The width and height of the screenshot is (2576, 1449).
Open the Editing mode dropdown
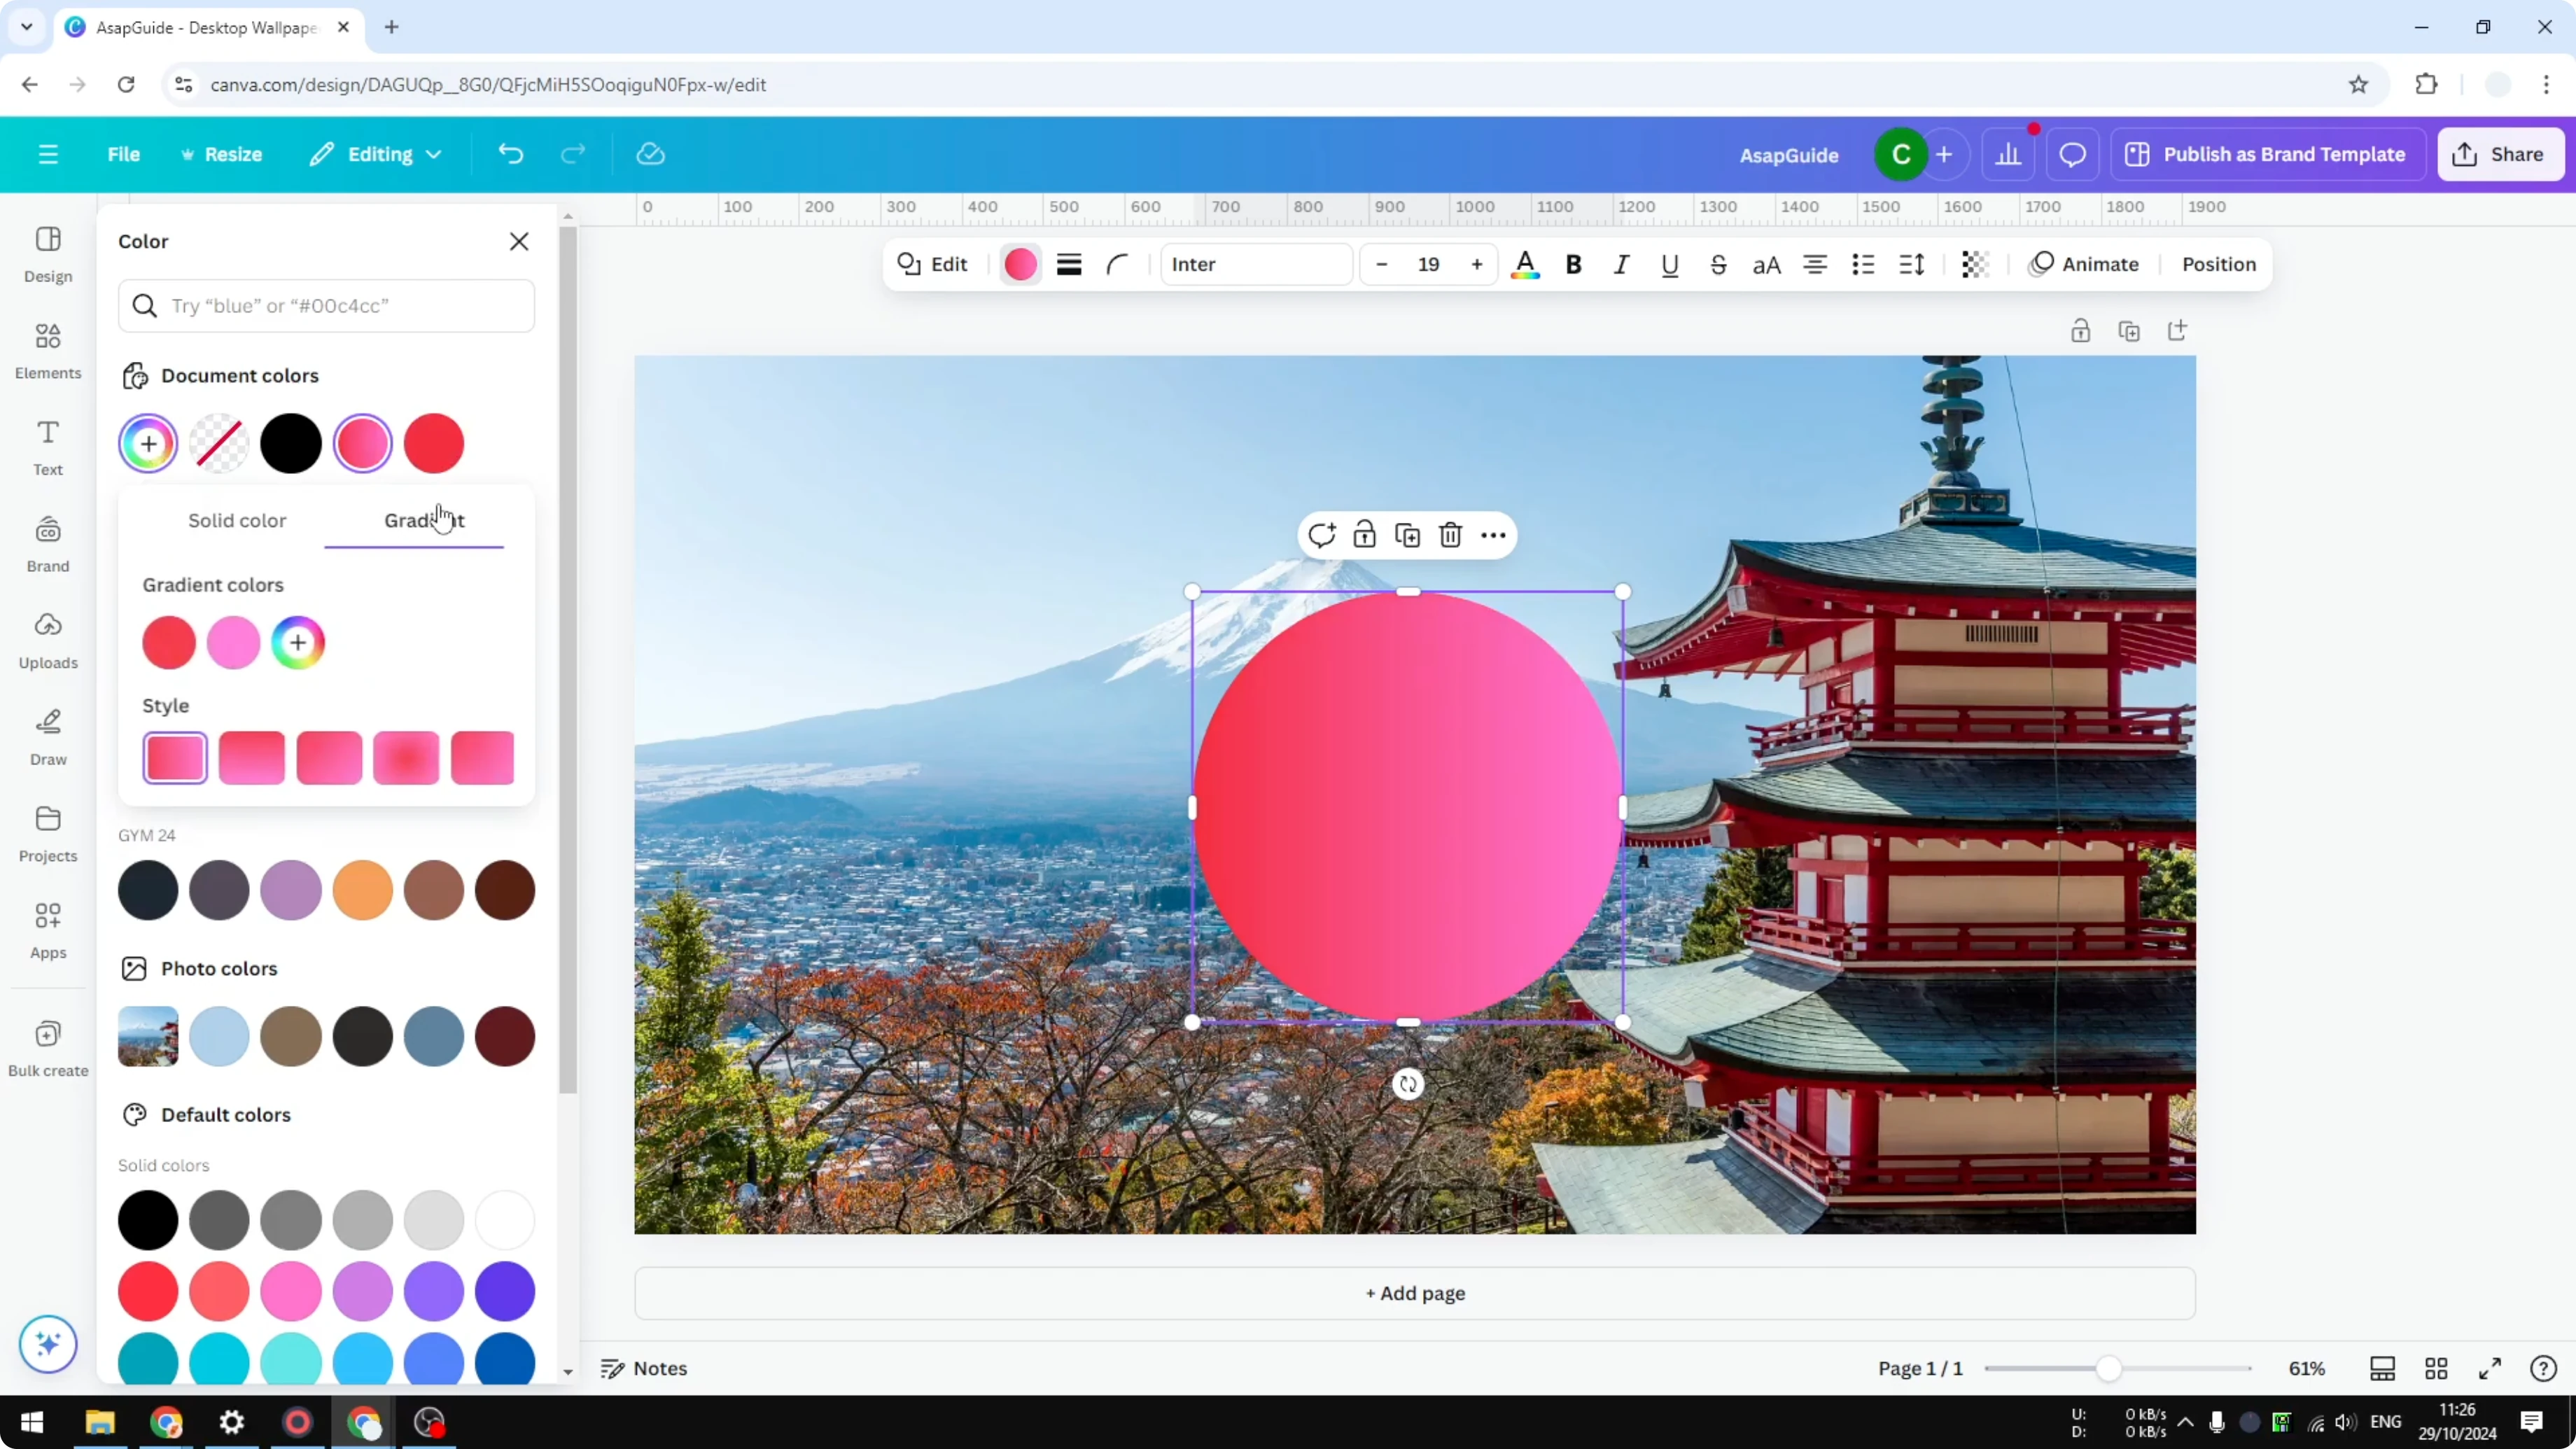coord(376,154)
